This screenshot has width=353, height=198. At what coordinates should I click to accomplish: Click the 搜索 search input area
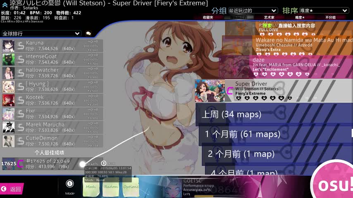[x=289, y=26]
